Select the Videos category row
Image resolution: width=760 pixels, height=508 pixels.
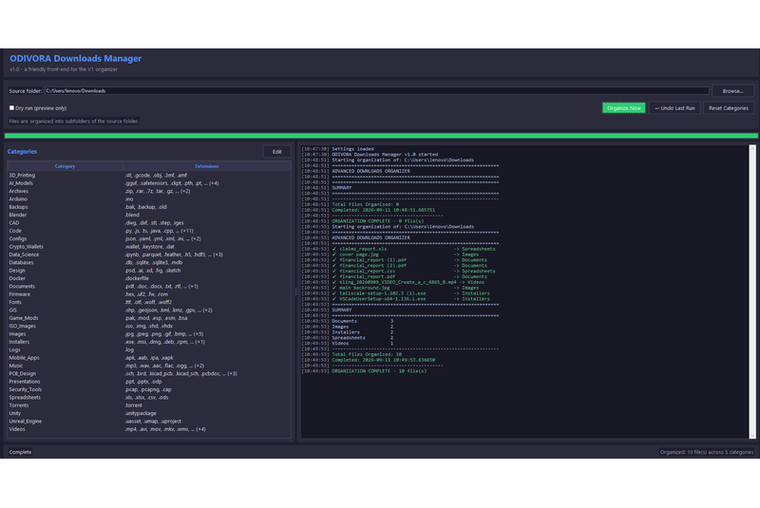[149, 429]
